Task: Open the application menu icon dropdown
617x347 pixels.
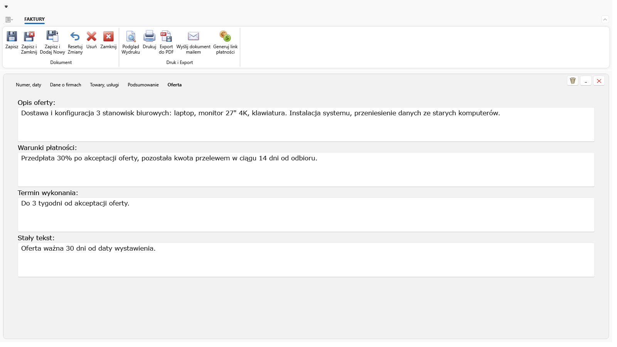Action: [x=9, y=20]
